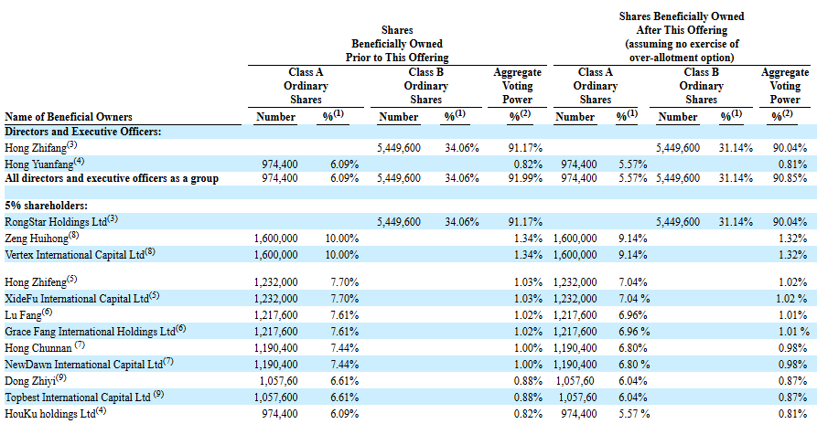Select the 'Directors and Executive Officers:' section heading
Viewport: 817px width, 424px height.
(x=83, y=132)
